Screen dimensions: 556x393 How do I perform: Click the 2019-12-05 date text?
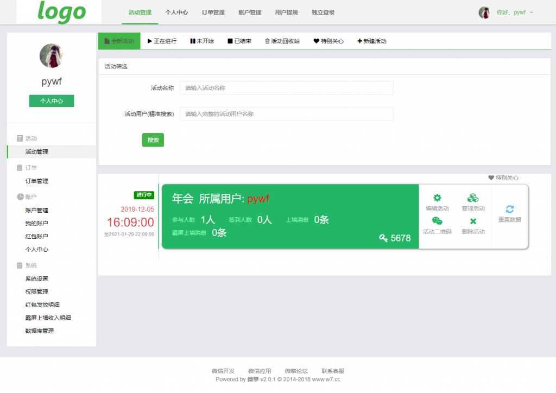click(137, 210)
